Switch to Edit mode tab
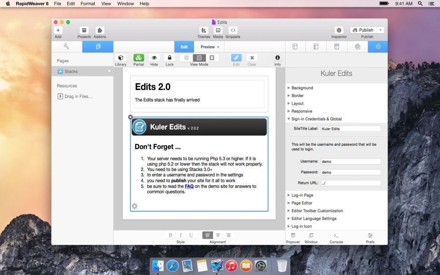This screenshot has height=275, width=440. tap(184, 47)
